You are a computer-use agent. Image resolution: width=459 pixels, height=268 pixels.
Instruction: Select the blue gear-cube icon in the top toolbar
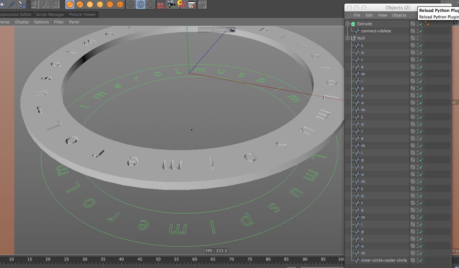3,4
